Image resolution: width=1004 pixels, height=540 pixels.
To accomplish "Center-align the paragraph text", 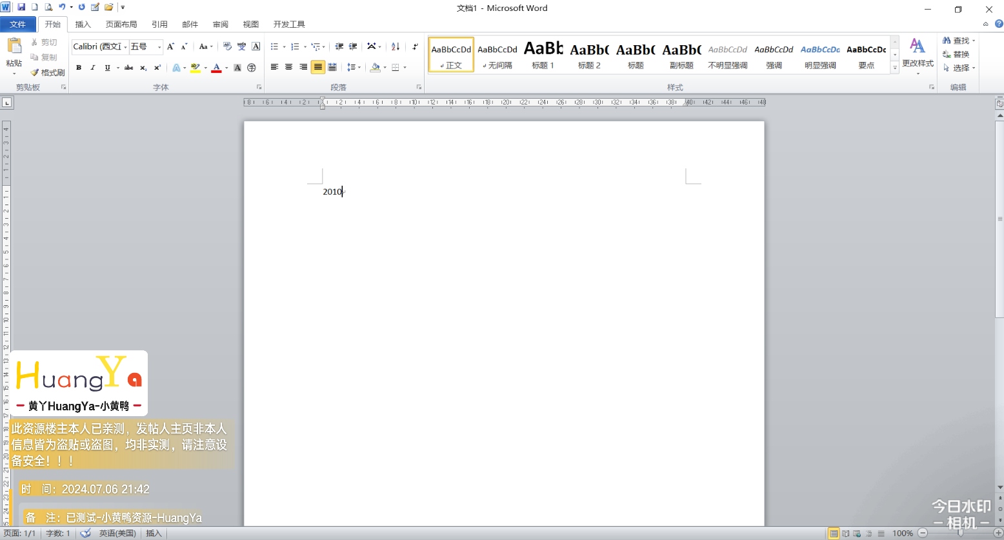I will [x=288, y=67].
